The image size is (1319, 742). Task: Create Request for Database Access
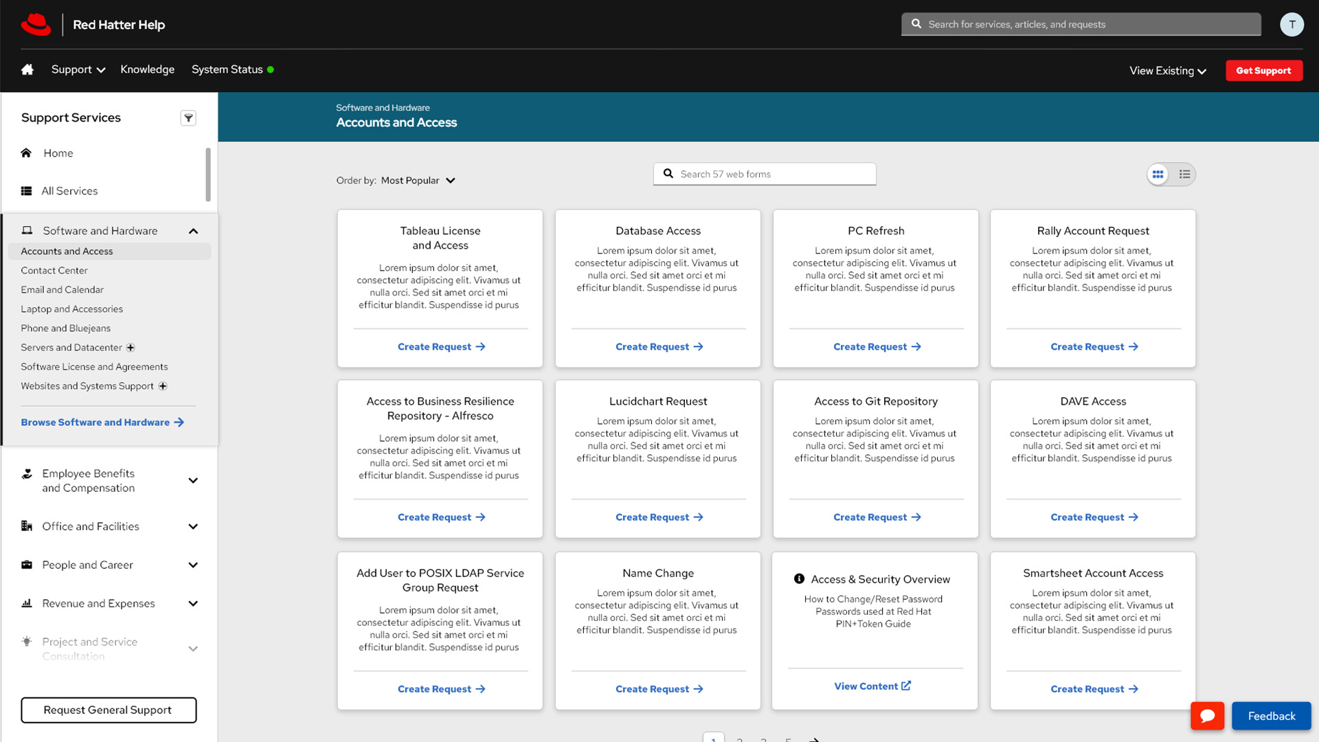pyautogui.click(x=659, y=347)
